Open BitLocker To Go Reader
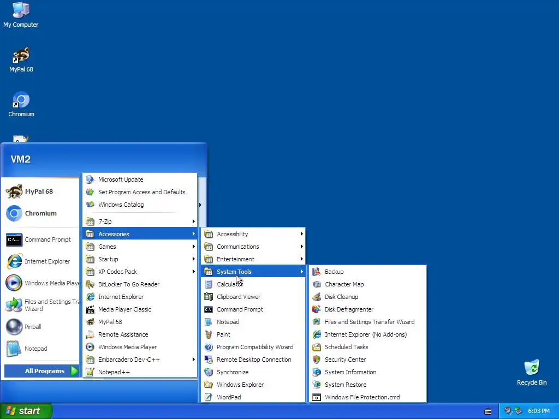This screenshot has width=559, height=419. tap(140, 284)
